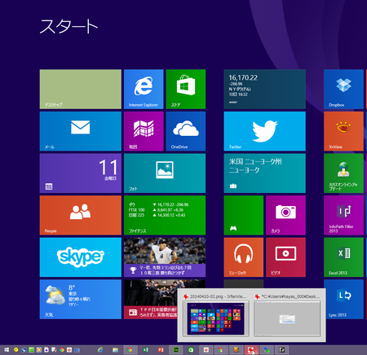367x355 pixels.
Task: Open the Photos (フォト) tile
Action: click(165, 173)
